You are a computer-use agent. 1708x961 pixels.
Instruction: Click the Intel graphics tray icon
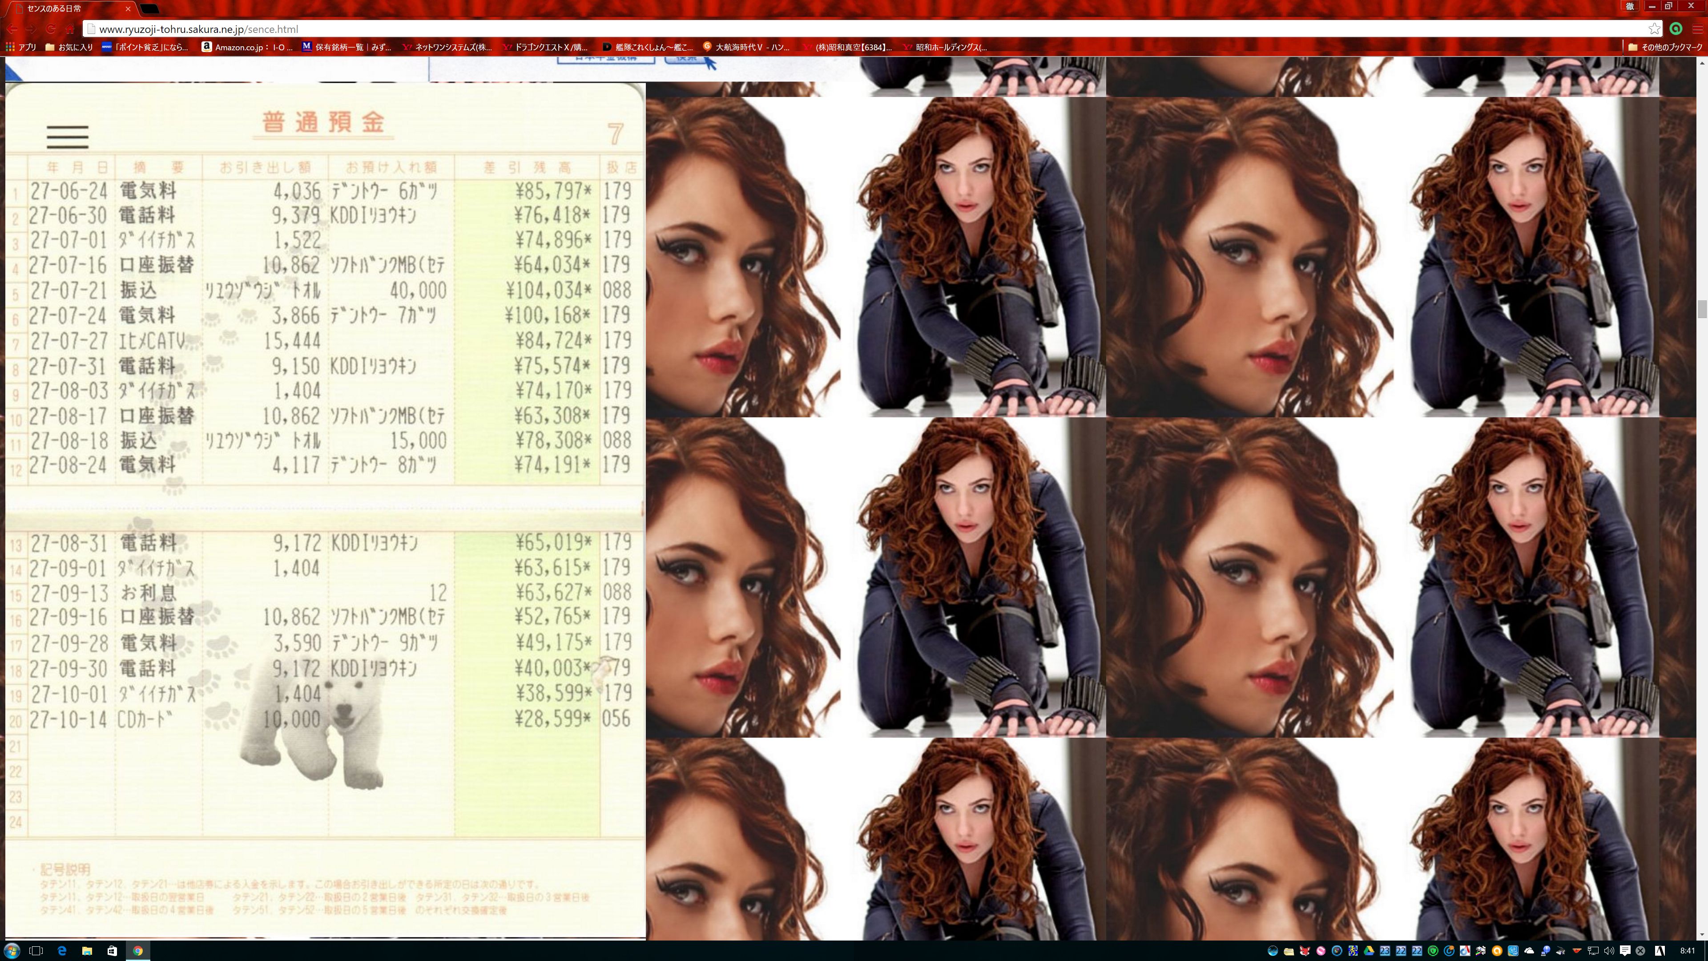[x=1513, y=951]
